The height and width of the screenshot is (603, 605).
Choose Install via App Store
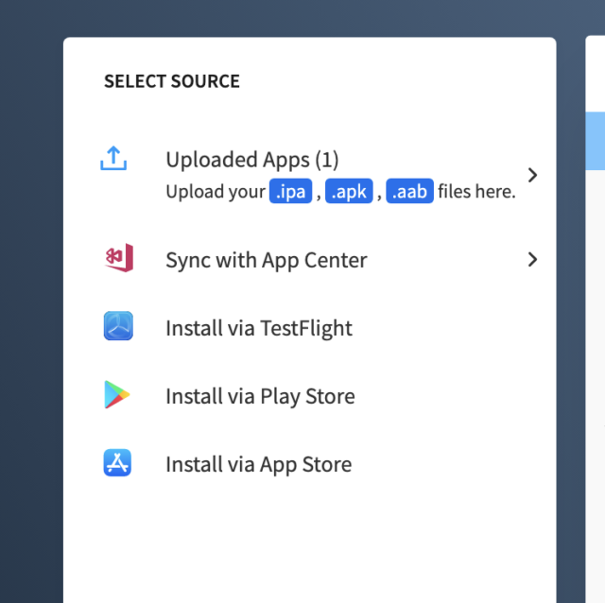(309, 464)
